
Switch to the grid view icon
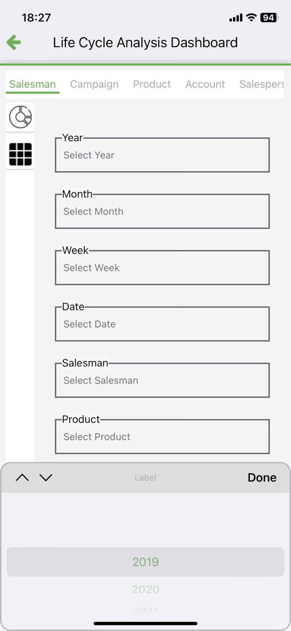(20, 154)
